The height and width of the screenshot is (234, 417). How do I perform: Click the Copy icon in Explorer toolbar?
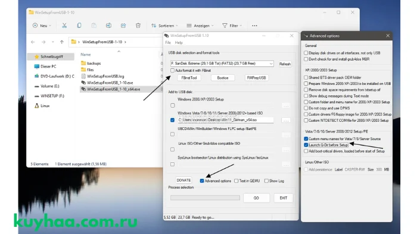[79, 26]
